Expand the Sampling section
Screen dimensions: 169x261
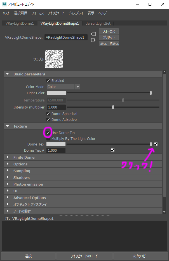tap(8, 171)
